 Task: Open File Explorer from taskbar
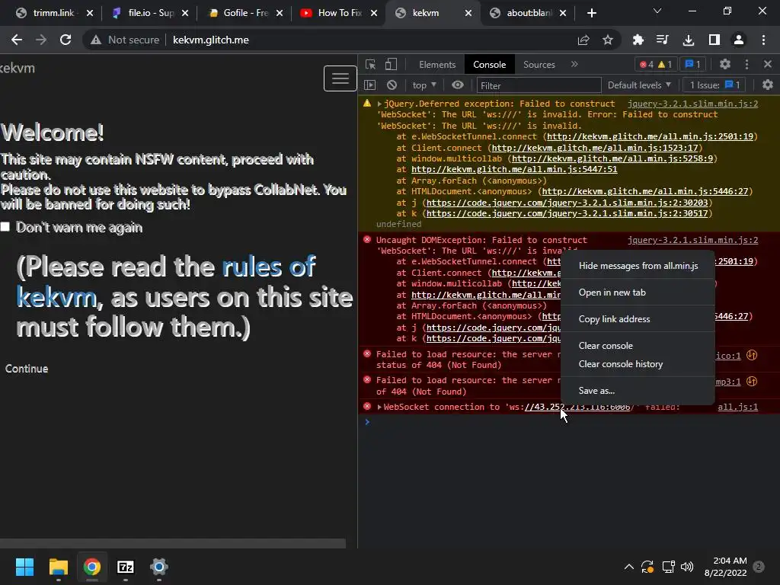tap(58, 567)
